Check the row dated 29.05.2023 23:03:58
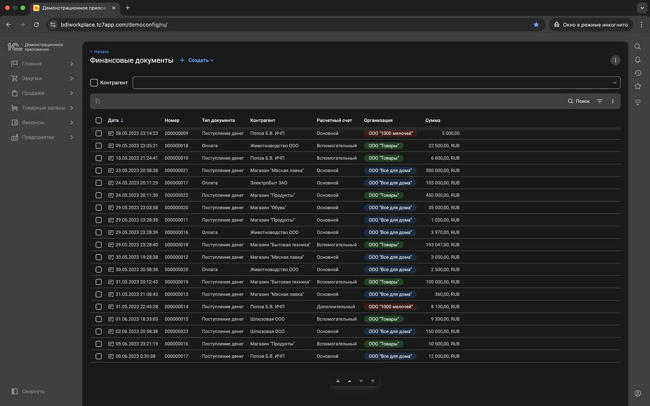Image resolution: width=650 pixels, height=406 pixels. coord(99,207)
